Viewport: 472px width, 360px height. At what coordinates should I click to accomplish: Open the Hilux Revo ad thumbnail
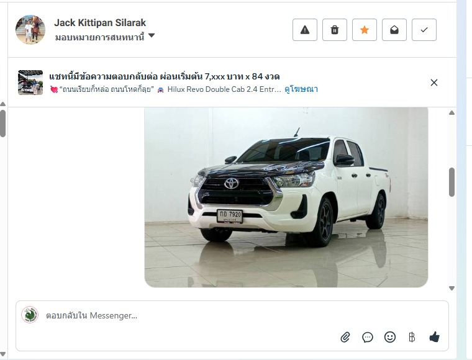click(30, 83)
